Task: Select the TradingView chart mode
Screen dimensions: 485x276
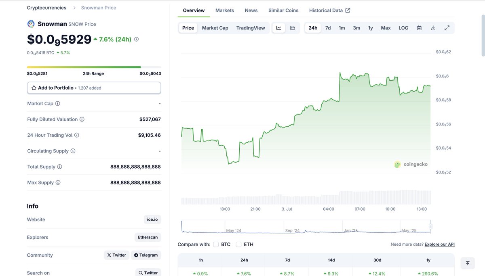Action: [251, 28]
